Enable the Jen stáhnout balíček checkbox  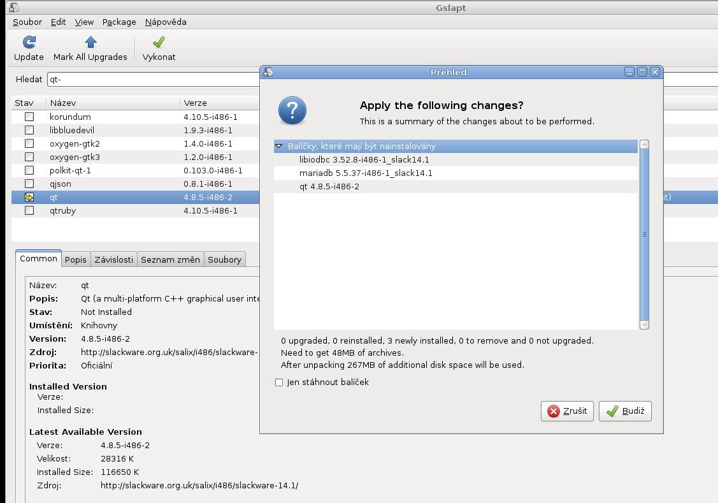coord(278,382)
